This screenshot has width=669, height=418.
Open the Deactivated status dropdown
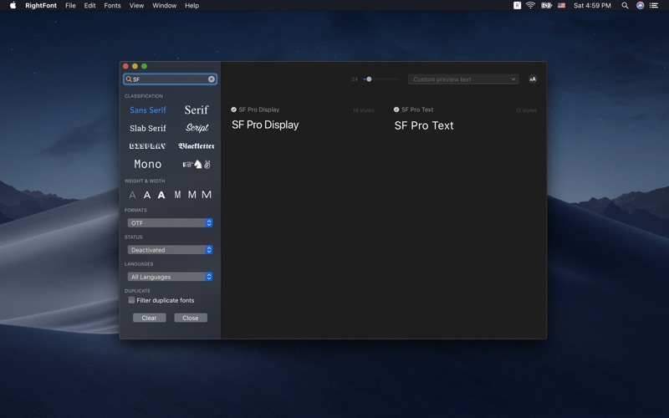pos(170,250)
